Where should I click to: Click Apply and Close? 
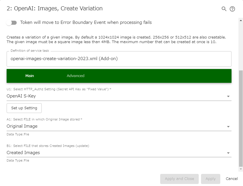click(x=179, y=179)
